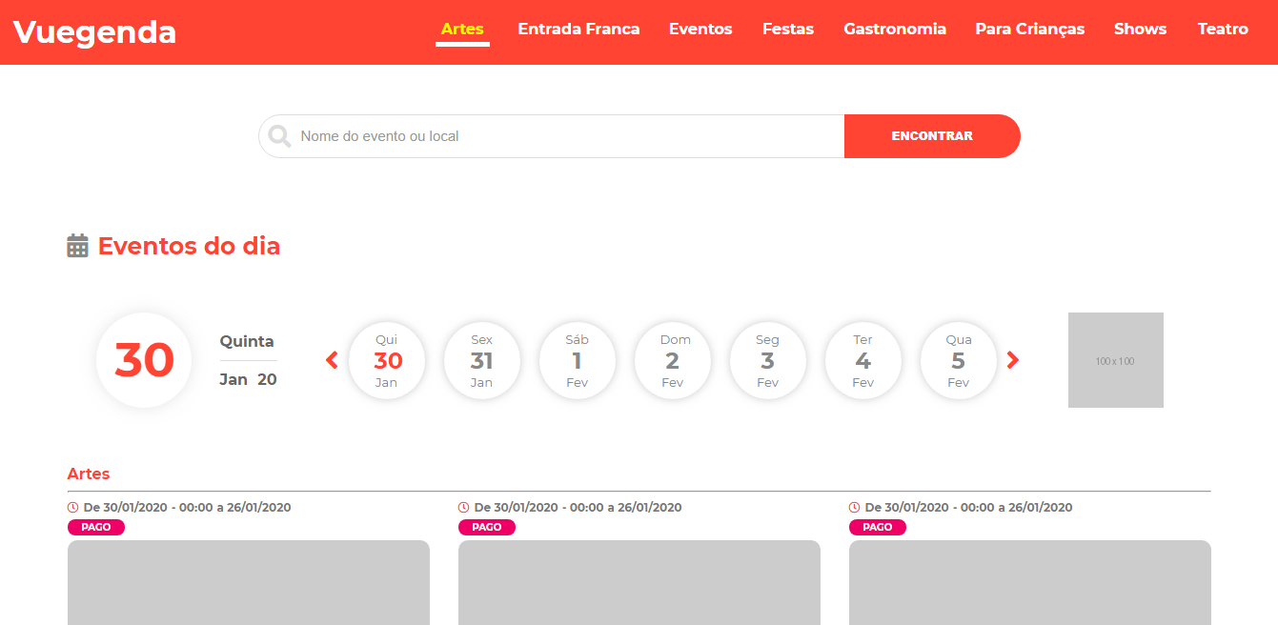Click the clock icon on the rightmost event card

coord(853,507)
